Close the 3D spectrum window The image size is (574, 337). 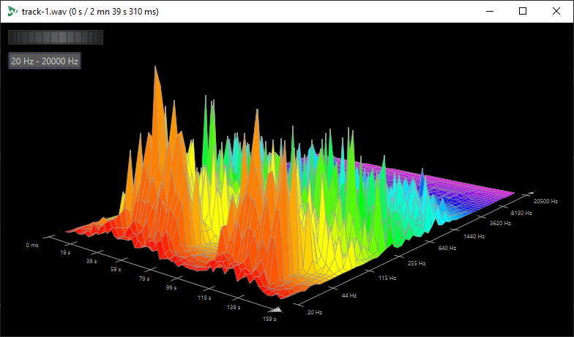click(x=556, y=11)
